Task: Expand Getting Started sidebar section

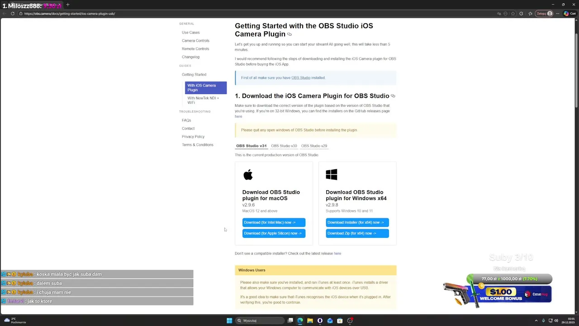Action: [x=194, y=75]
